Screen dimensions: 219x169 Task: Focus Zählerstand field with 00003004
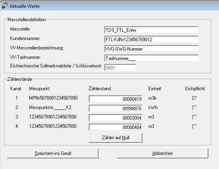pos(115,118)
